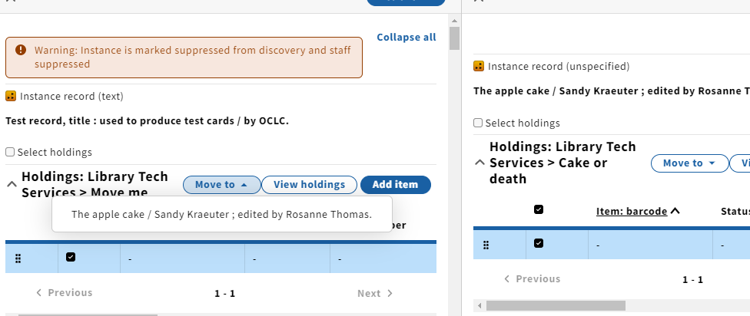Click drag handle icon in left item row
The height and width of the screenshot is (316, 750).
click(18, 258)
